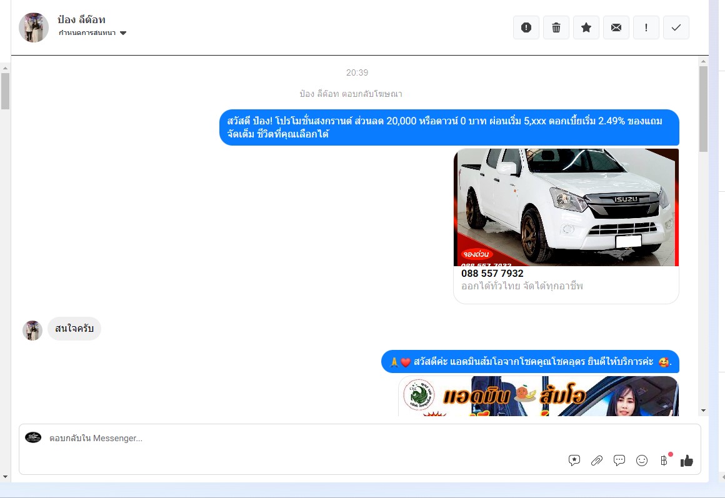Image resolution: width=725 pixels, height=498 pixels.
Task: Open saved replies star-bubble icon
Action: point(574,461)
